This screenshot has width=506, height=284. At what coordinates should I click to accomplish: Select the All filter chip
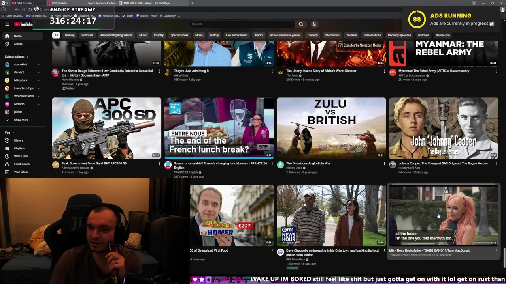pyautogui.click(x=56, y=35)
